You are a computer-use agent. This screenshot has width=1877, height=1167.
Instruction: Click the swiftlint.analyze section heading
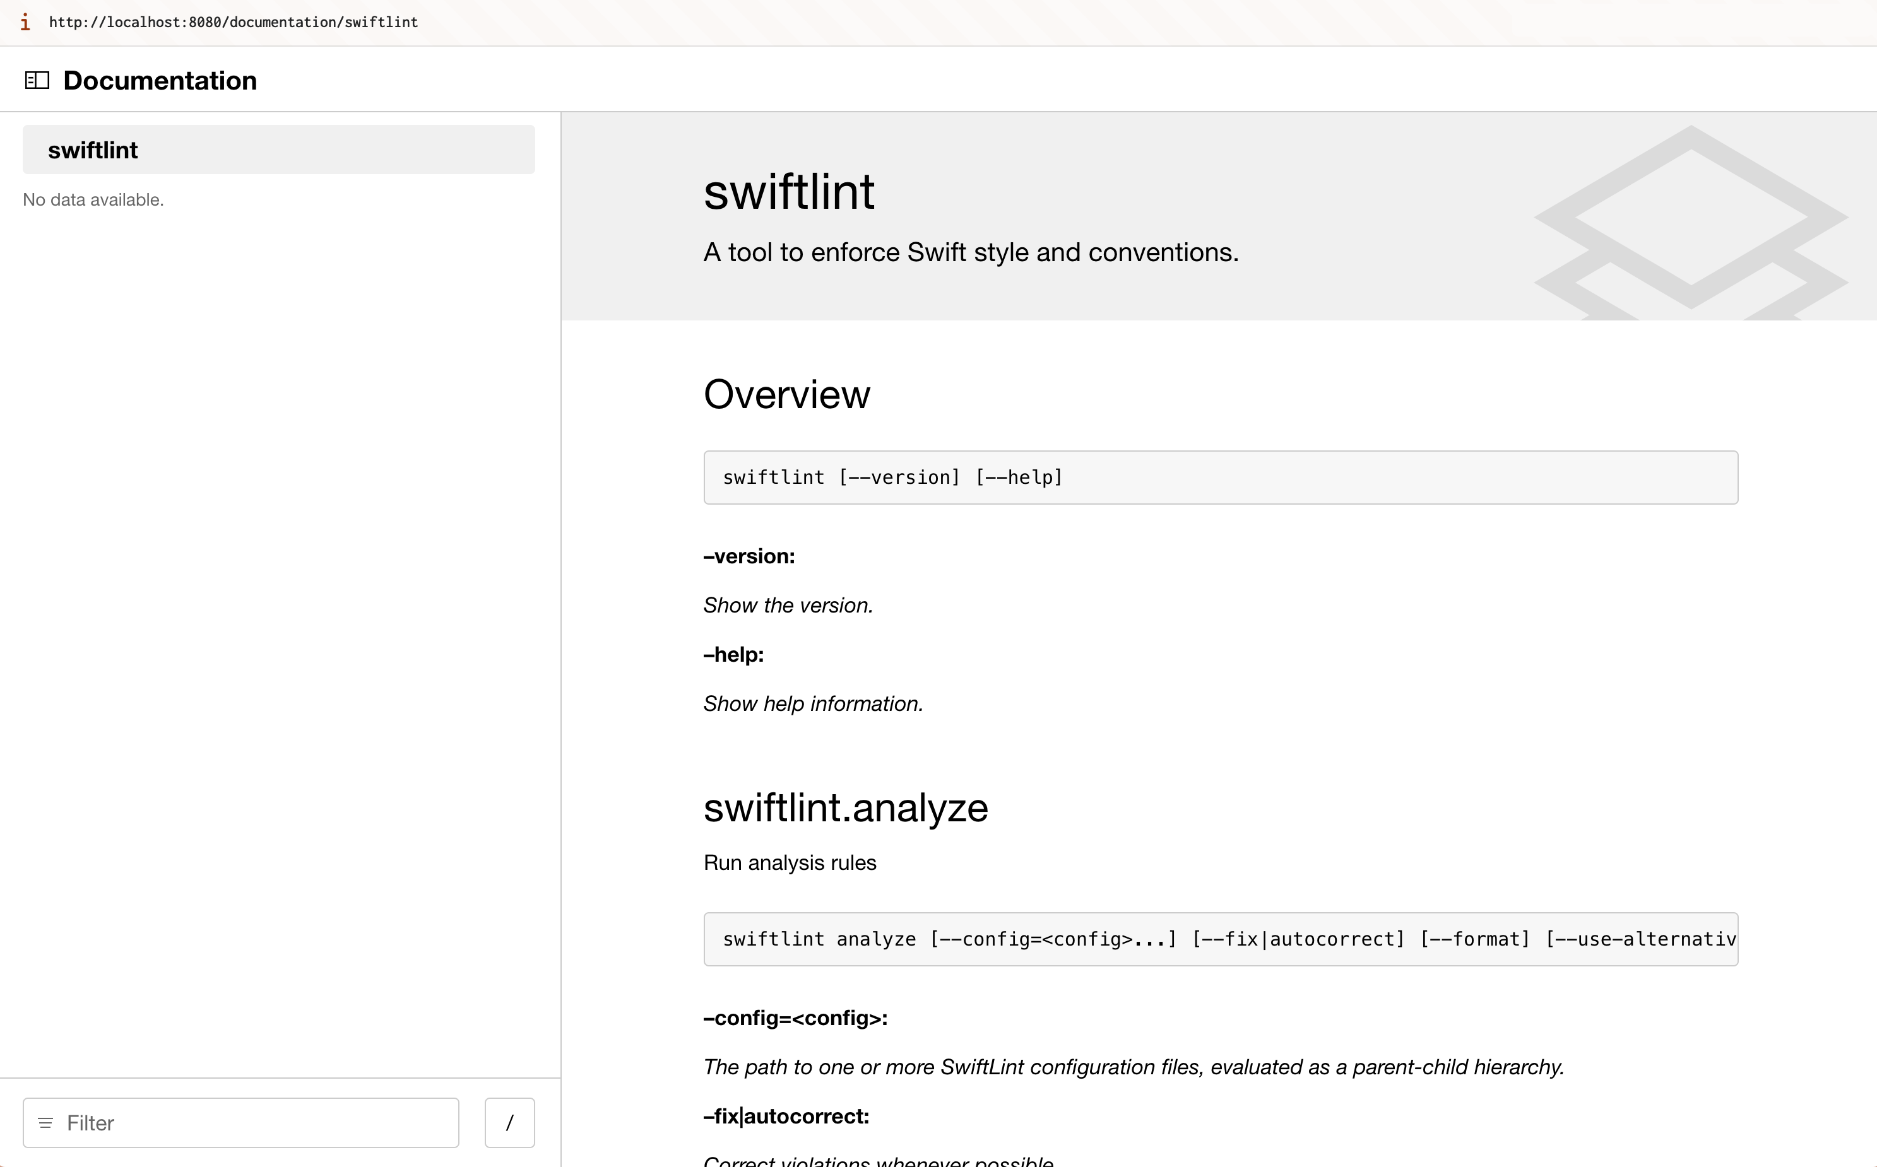pyautogui.click(x=844, y=807)
